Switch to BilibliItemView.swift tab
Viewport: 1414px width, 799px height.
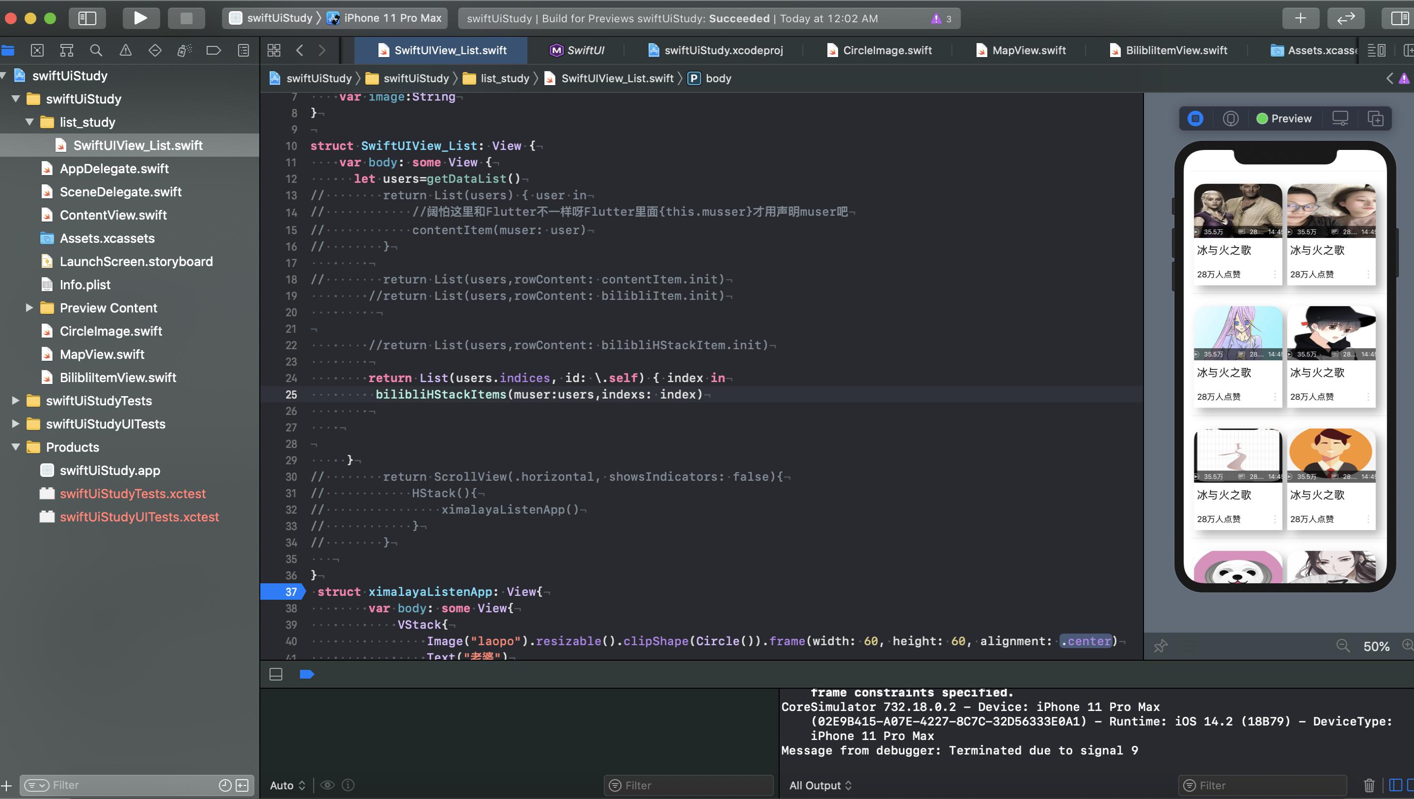tap(1168, 50)
